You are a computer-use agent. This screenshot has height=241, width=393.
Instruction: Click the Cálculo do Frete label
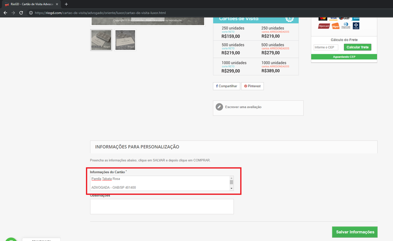[x=344, y=40]
